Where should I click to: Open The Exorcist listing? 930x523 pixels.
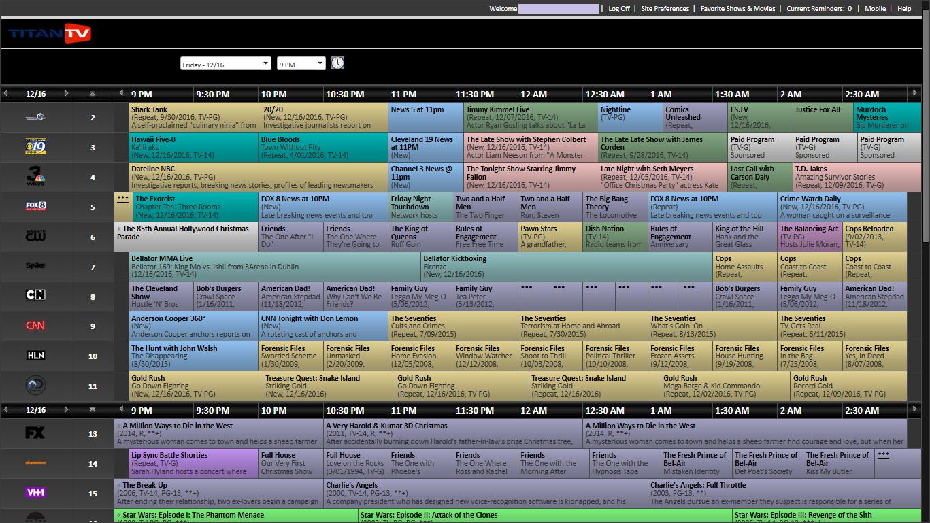tap(194, 207)
